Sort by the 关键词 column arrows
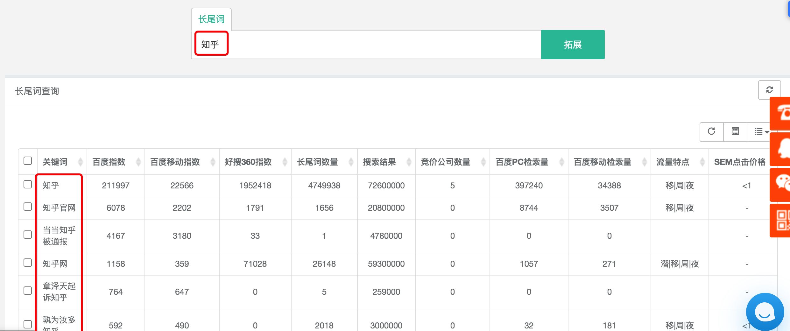 [x=81, y=162]
